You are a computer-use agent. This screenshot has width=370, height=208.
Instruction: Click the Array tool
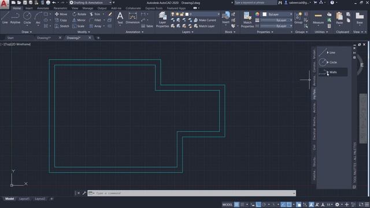pos(95,26)
